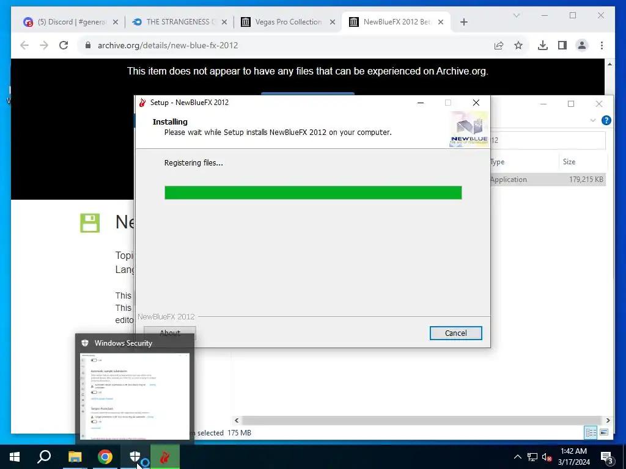The height and width of the screenshot is (469, 626).
Task: Minimize the Setup - NewBlueFX window
Action: click(421, 103)
